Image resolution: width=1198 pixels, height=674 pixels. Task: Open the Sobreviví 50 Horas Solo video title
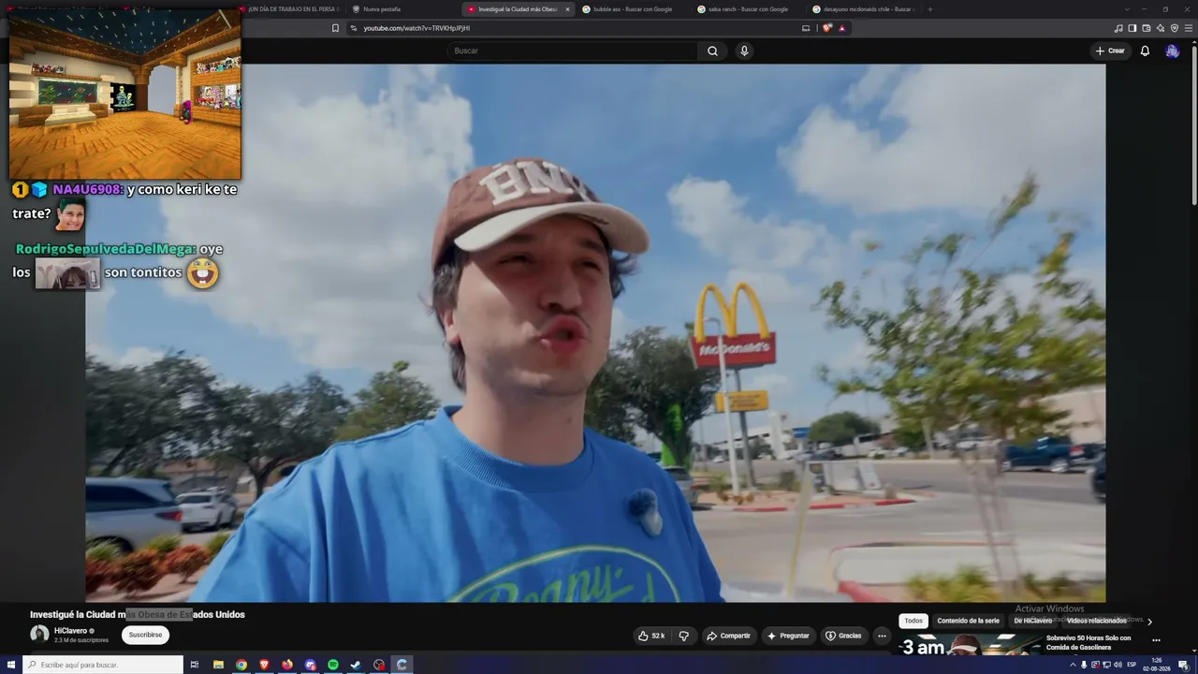1088,642
